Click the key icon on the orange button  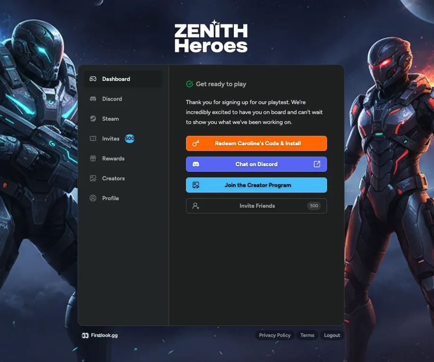(196, 143)
